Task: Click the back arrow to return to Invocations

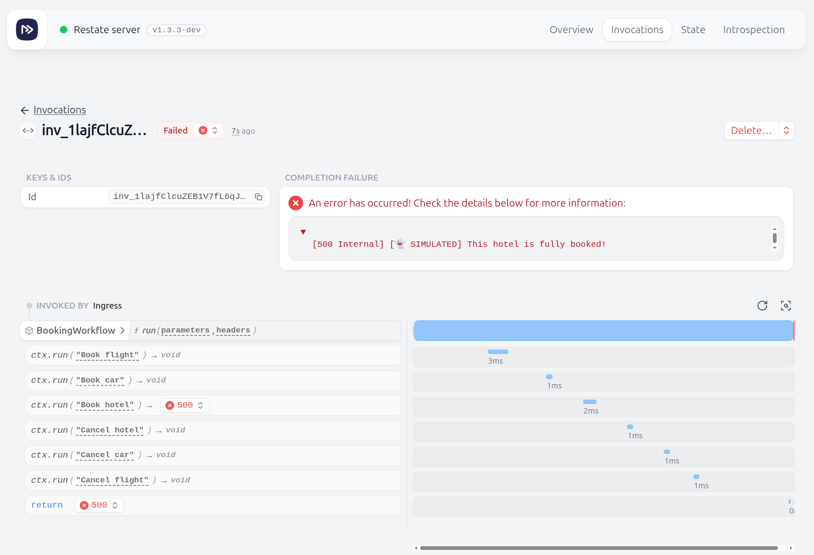Action: click(25, 110)
